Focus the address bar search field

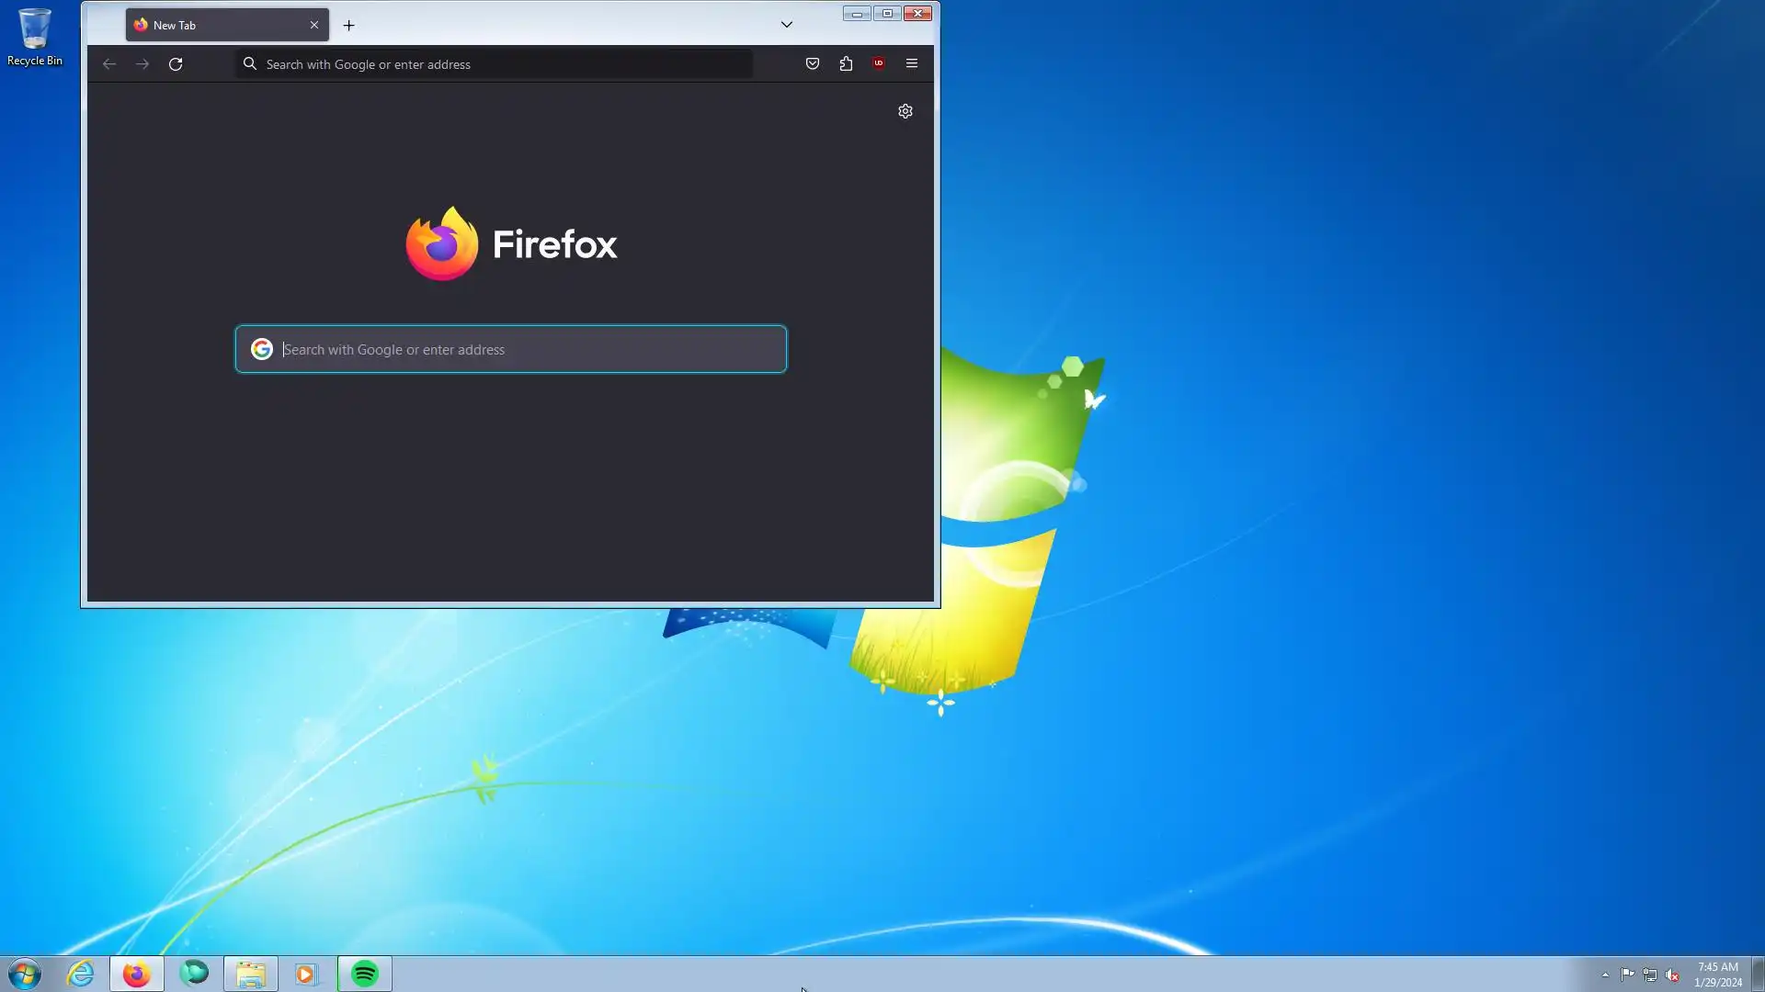pyautogui.click(x=496, y=64)
